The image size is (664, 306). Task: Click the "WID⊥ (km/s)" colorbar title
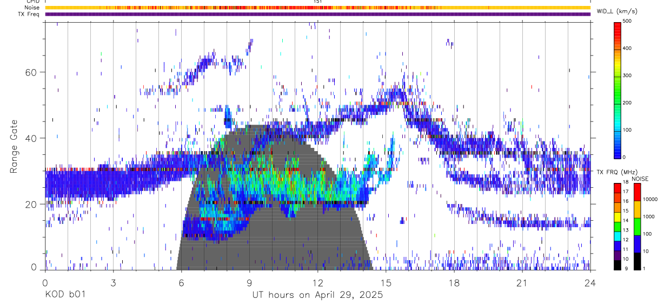tap(618, 11)
